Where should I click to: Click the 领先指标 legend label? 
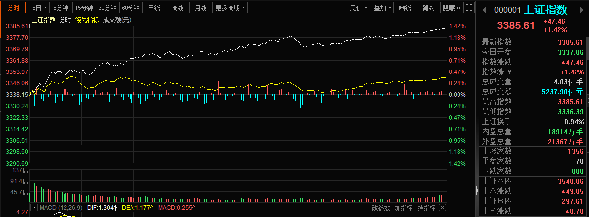pos(87,20)
